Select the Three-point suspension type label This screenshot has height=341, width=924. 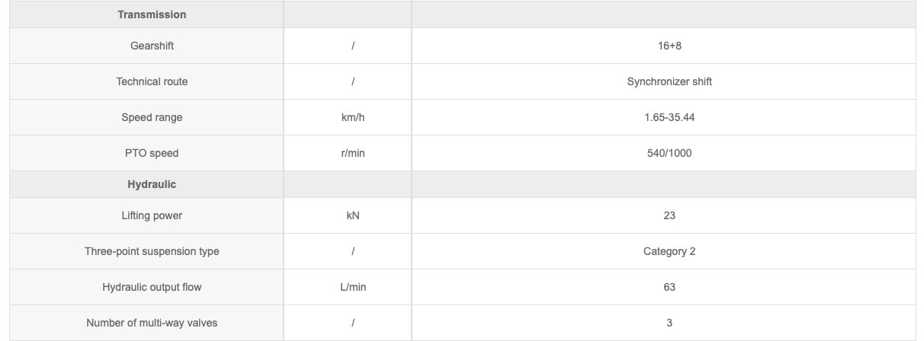coord(152,251)
